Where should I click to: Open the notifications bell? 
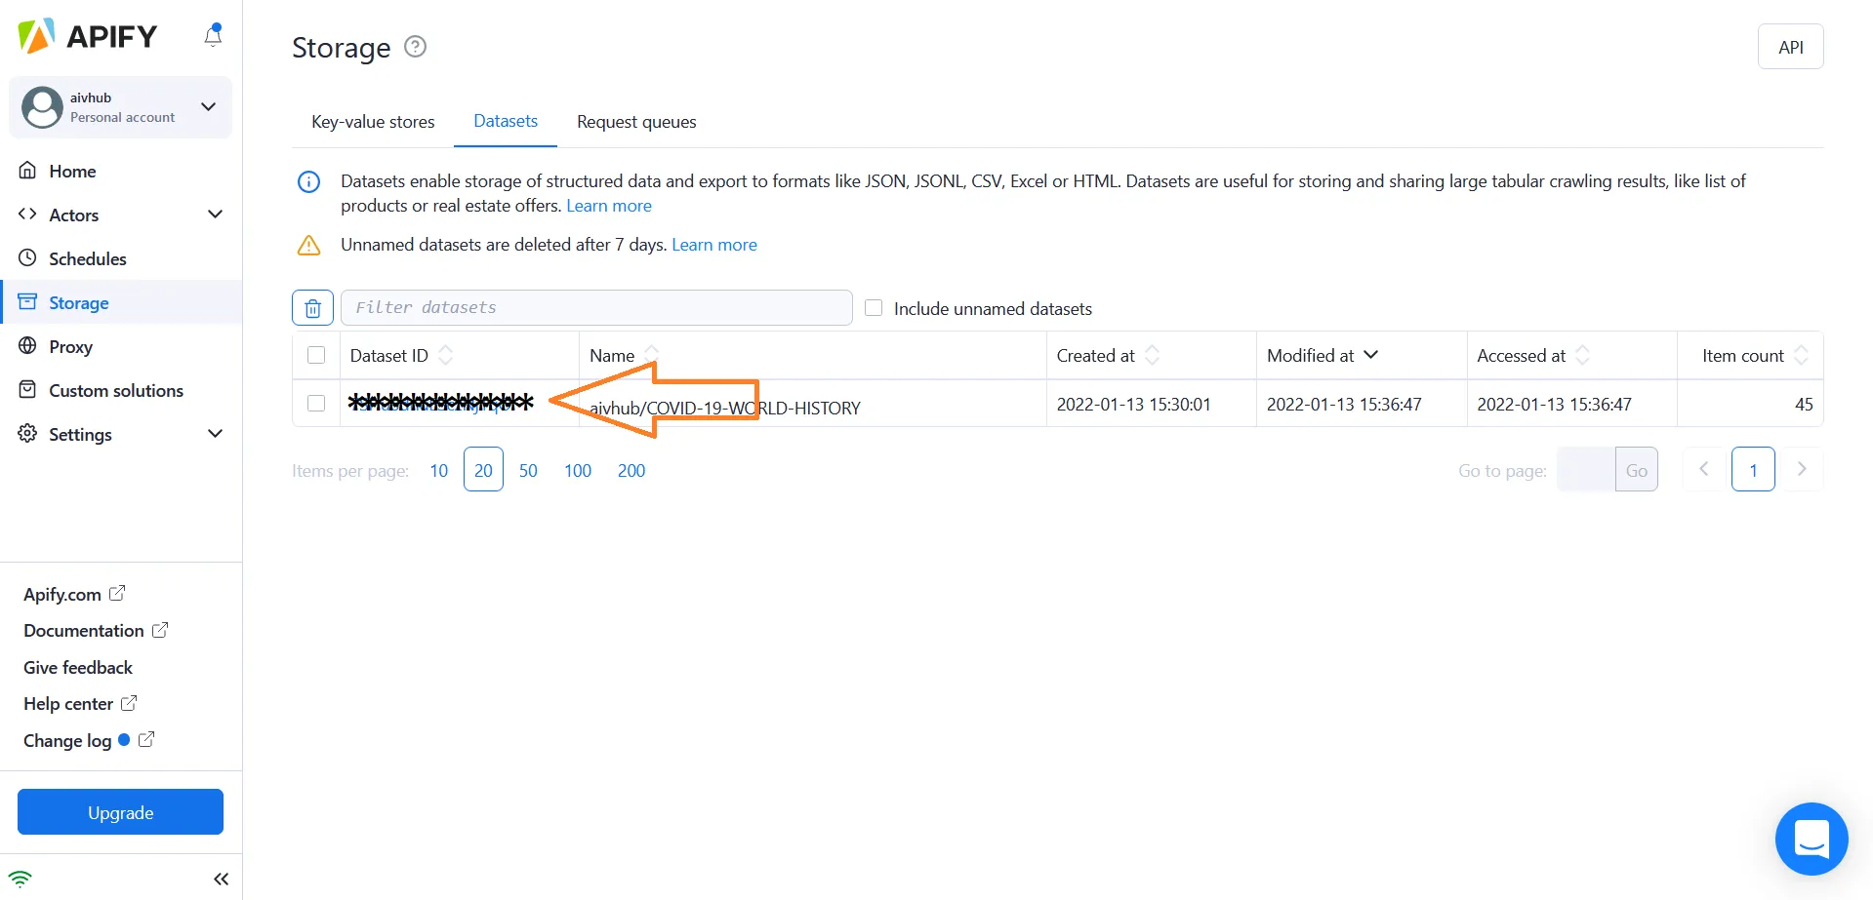tap(213, 35)
